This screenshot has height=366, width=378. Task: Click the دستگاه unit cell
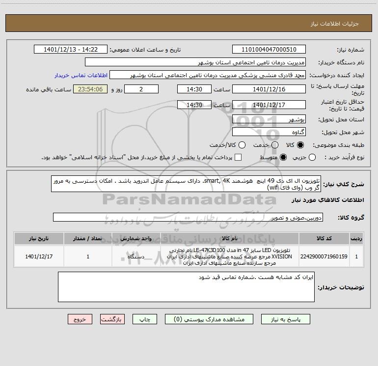pos(136,256)
